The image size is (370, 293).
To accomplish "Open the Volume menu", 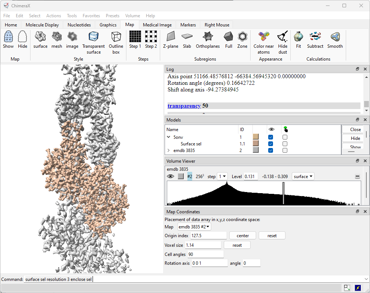I will [x=132, y=16].
